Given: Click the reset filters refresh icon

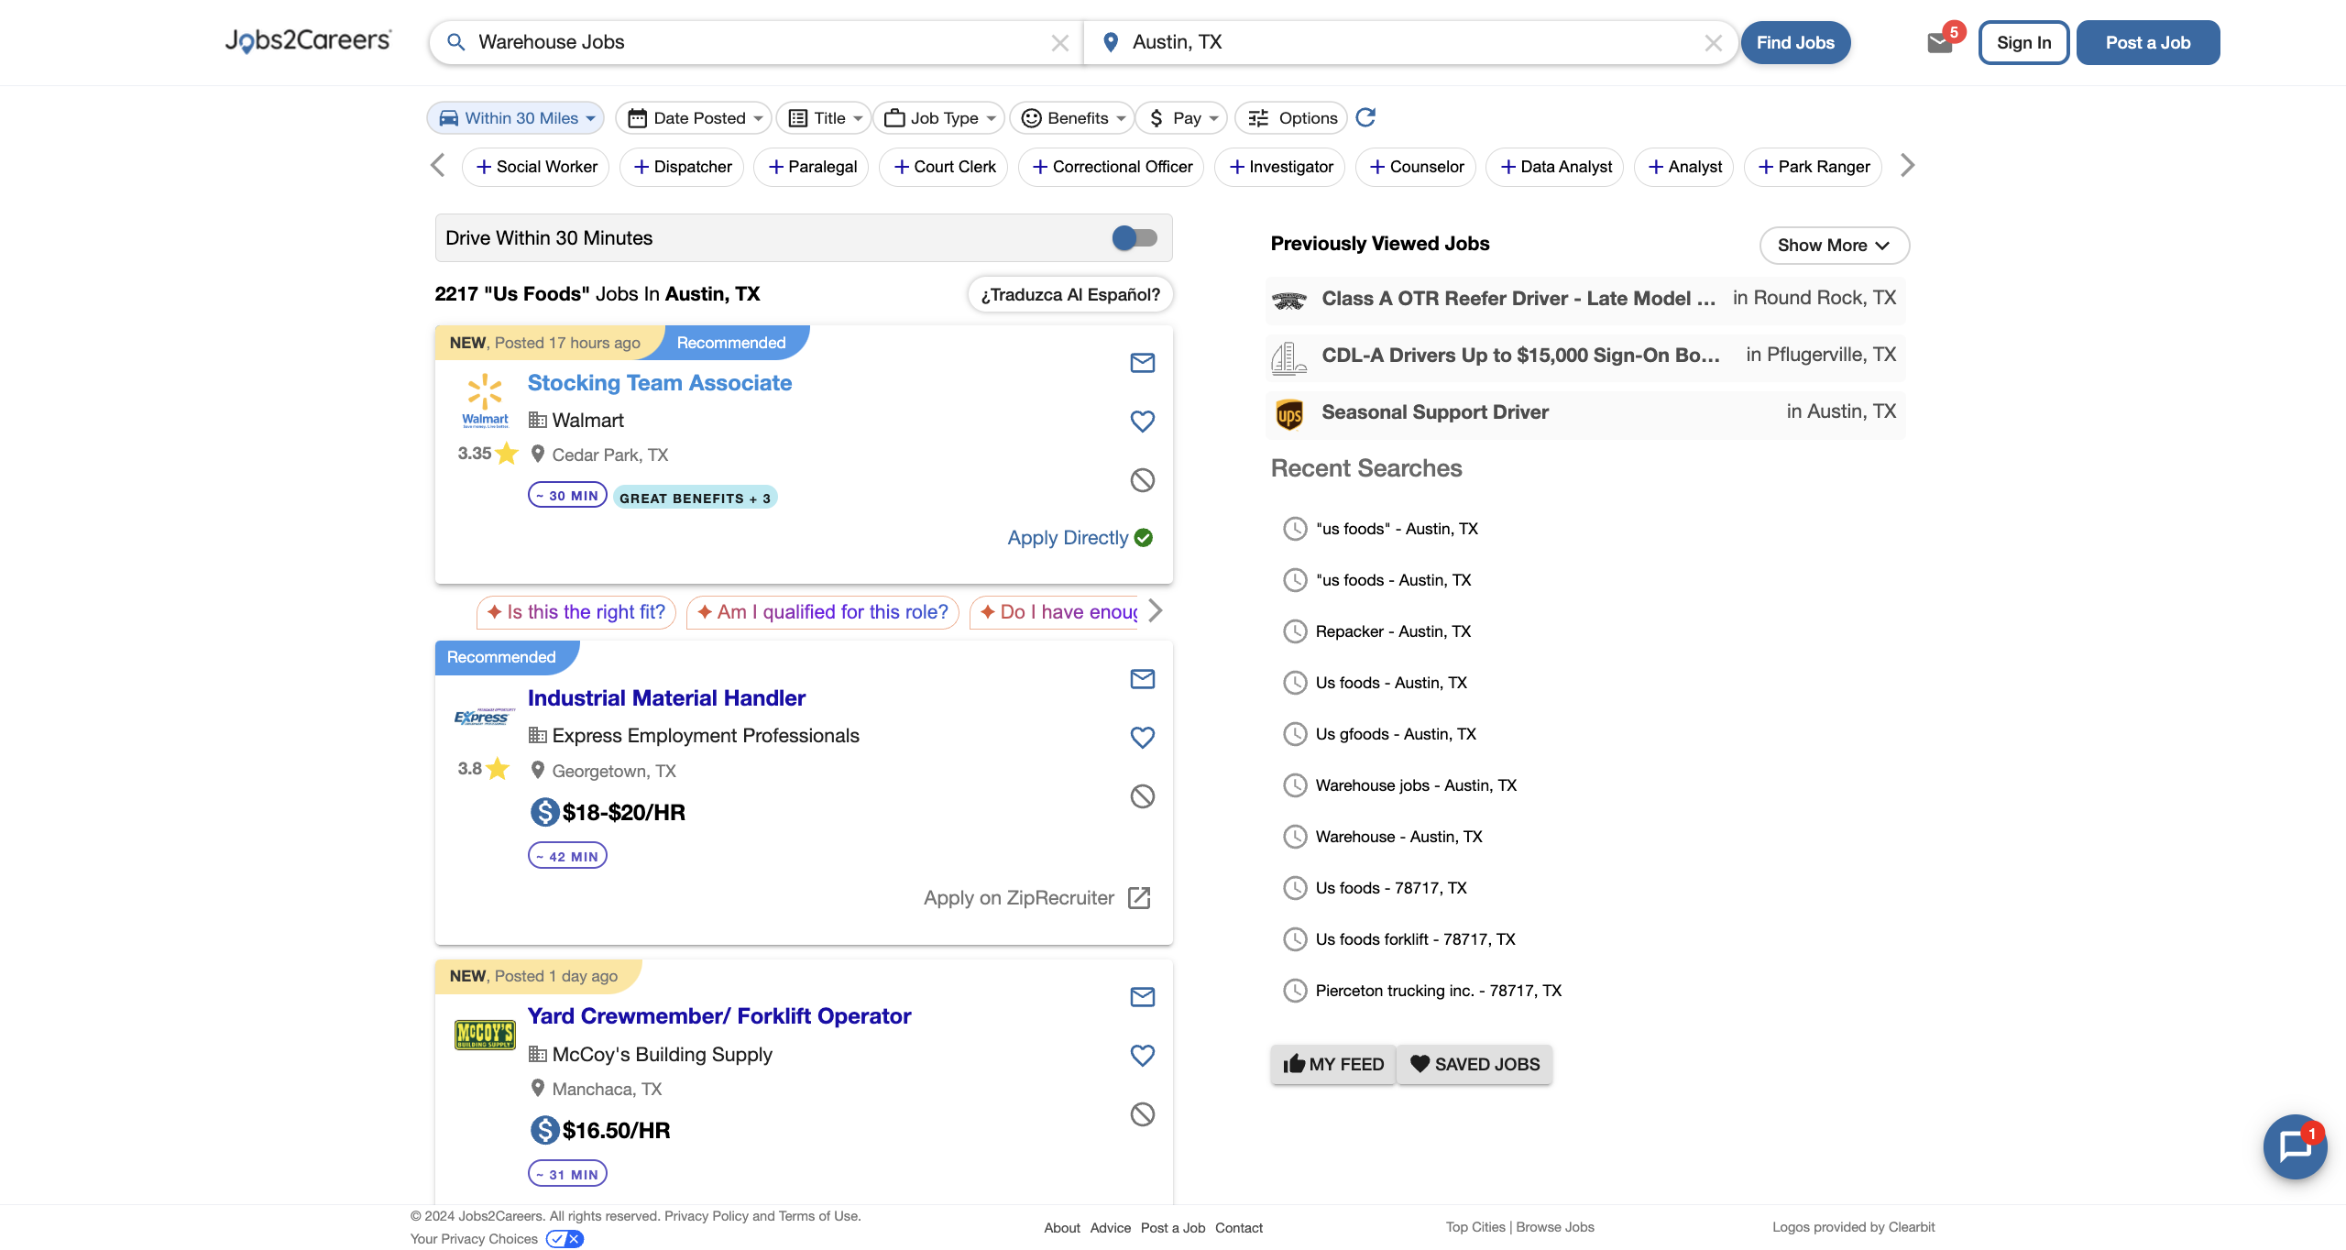Looking at the screenshot, I should click(1365, 117).
